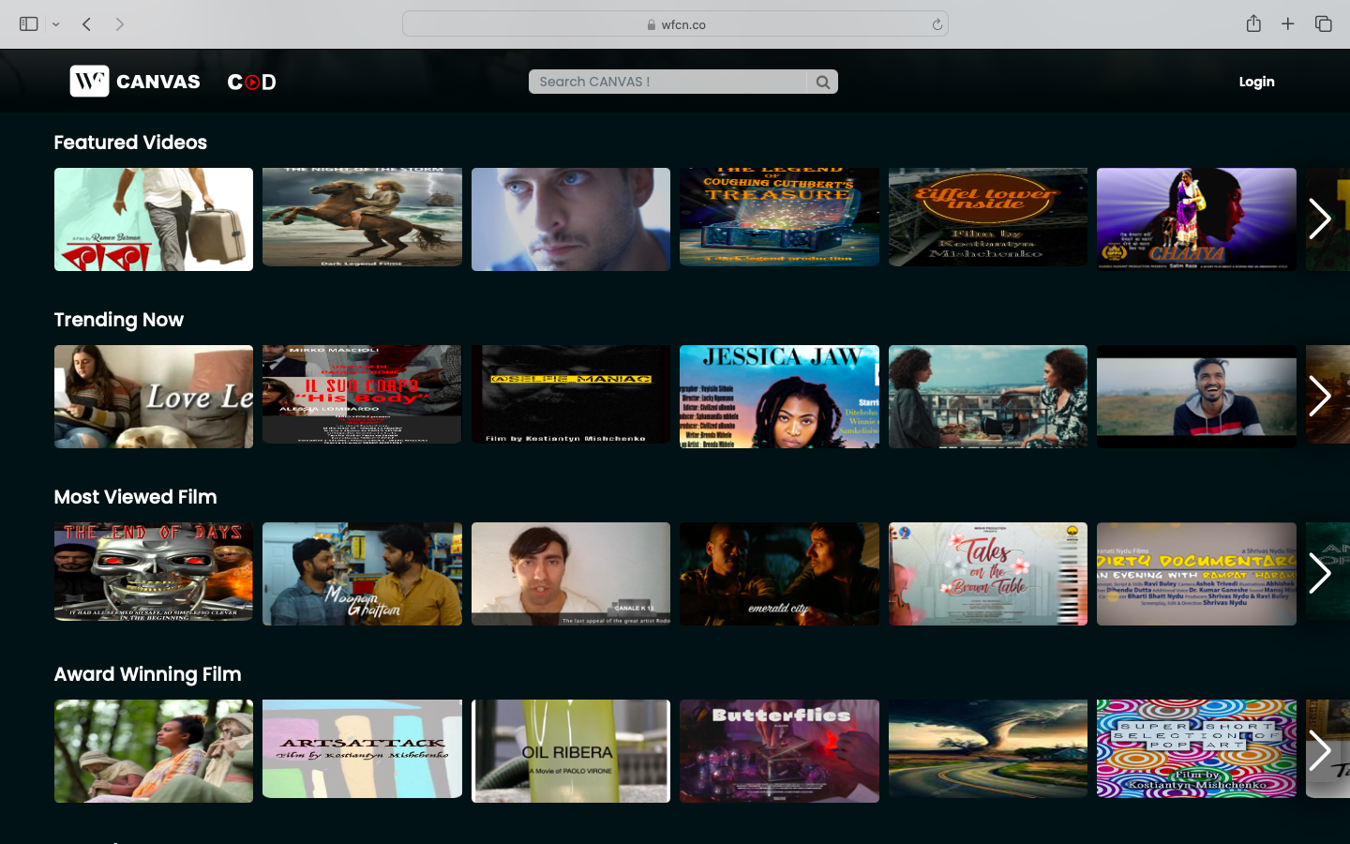Open the Oil Ribera film thumbnail
Viewport: 1350px width, 844px height.
570,750
